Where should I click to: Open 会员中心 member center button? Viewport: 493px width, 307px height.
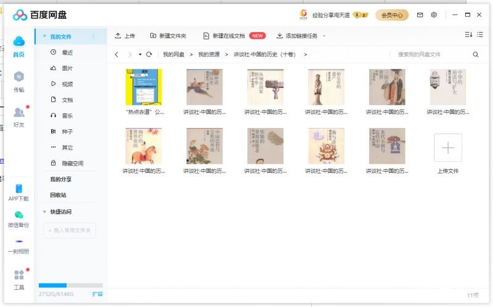(392, 15)
